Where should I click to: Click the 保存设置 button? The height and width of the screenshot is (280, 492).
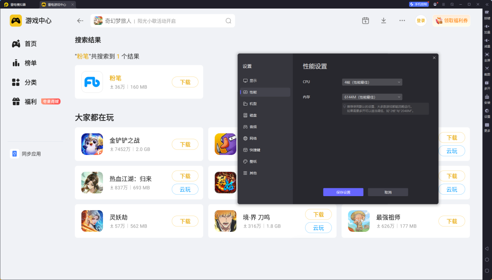tap(343, 192)
